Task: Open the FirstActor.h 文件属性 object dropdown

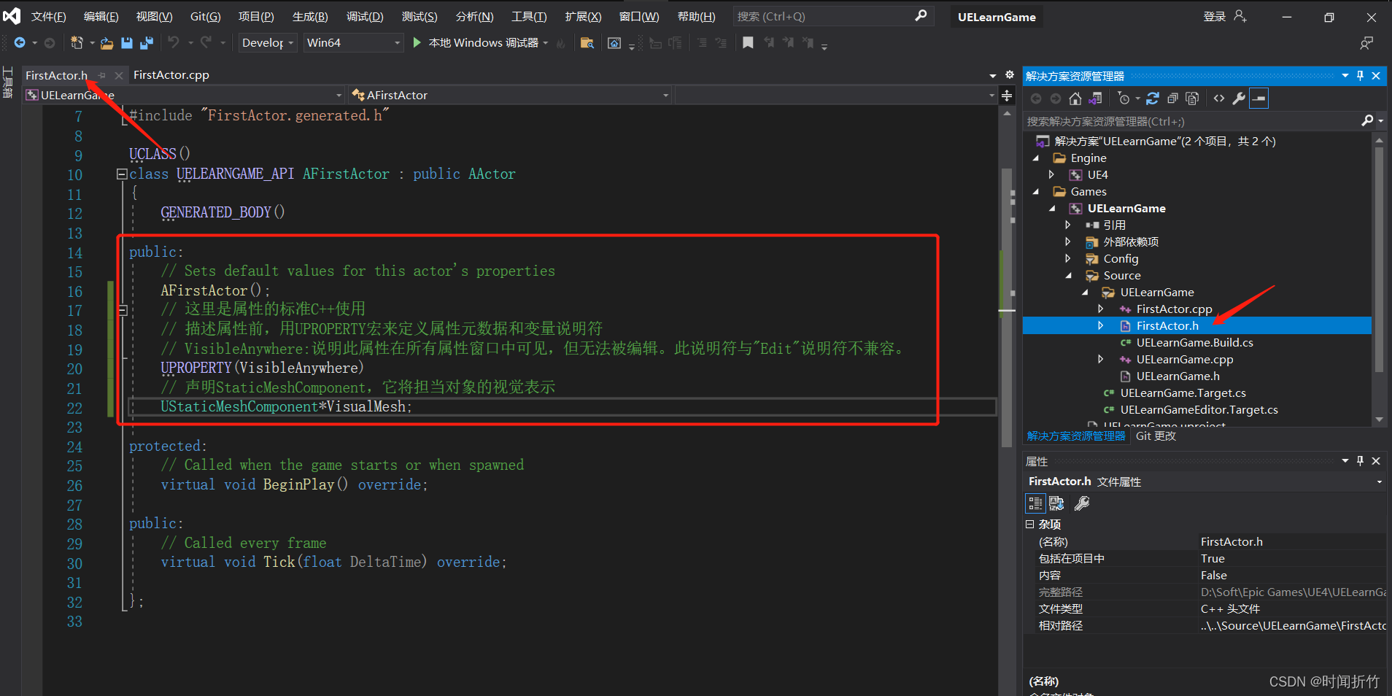Action: tap(1380, 482)
